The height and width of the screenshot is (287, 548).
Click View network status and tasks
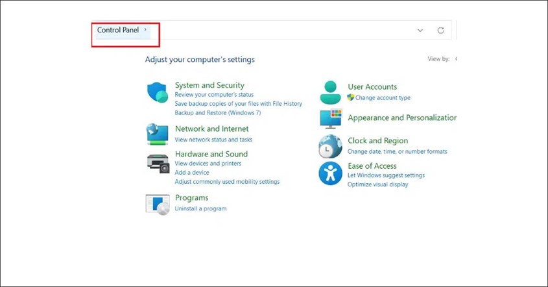(213, 140)
